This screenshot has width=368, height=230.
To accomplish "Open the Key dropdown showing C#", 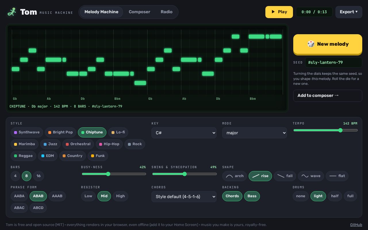I will pos(184,133).
